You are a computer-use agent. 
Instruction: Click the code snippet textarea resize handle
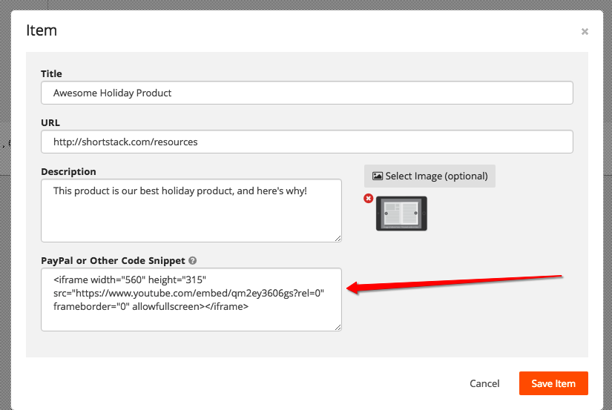[x=338, y=327]
